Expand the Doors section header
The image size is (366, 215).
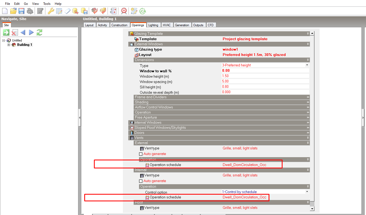[x=219, y=133]
